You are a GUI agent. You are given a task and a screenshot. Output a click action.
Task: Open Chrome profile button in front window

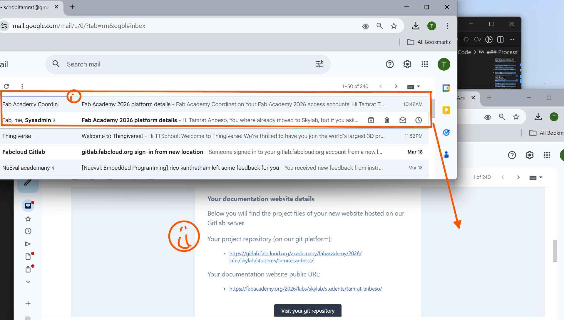(432, 26)
